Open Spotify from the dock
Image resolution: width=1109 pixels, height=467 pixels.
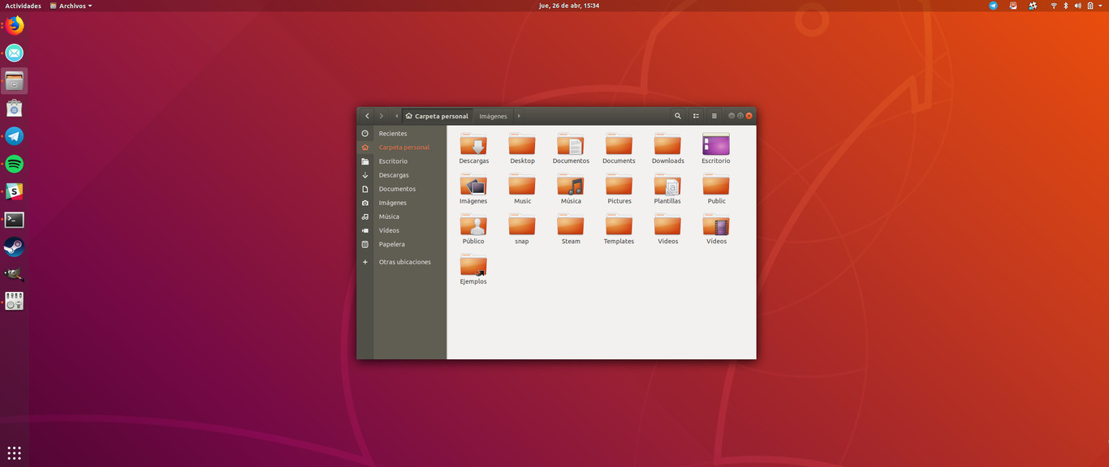14,164
